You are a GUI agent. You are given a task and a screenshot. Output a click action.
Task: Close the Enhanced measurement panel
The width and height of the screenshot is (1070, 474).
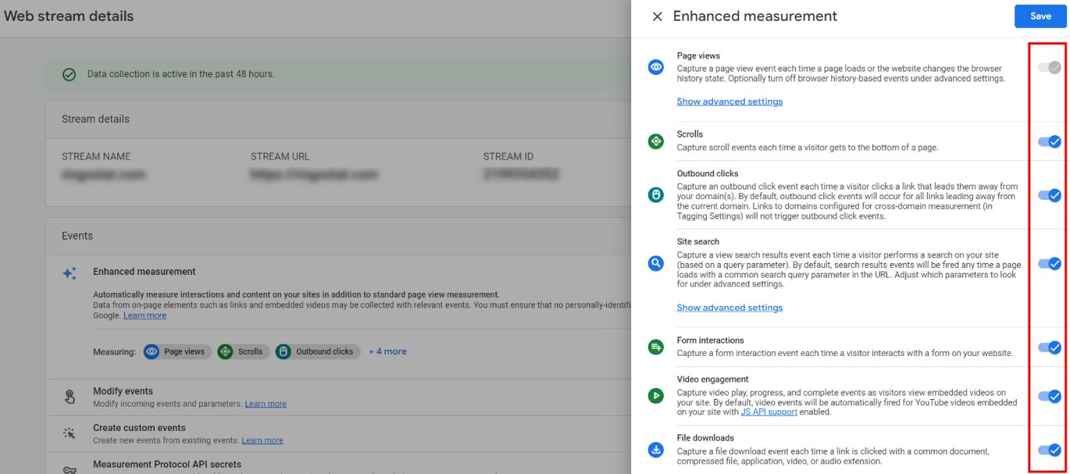tap(657, 16)
